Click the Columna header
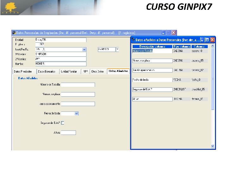This screenshot has height=171, width=228. tap(199, 47)
